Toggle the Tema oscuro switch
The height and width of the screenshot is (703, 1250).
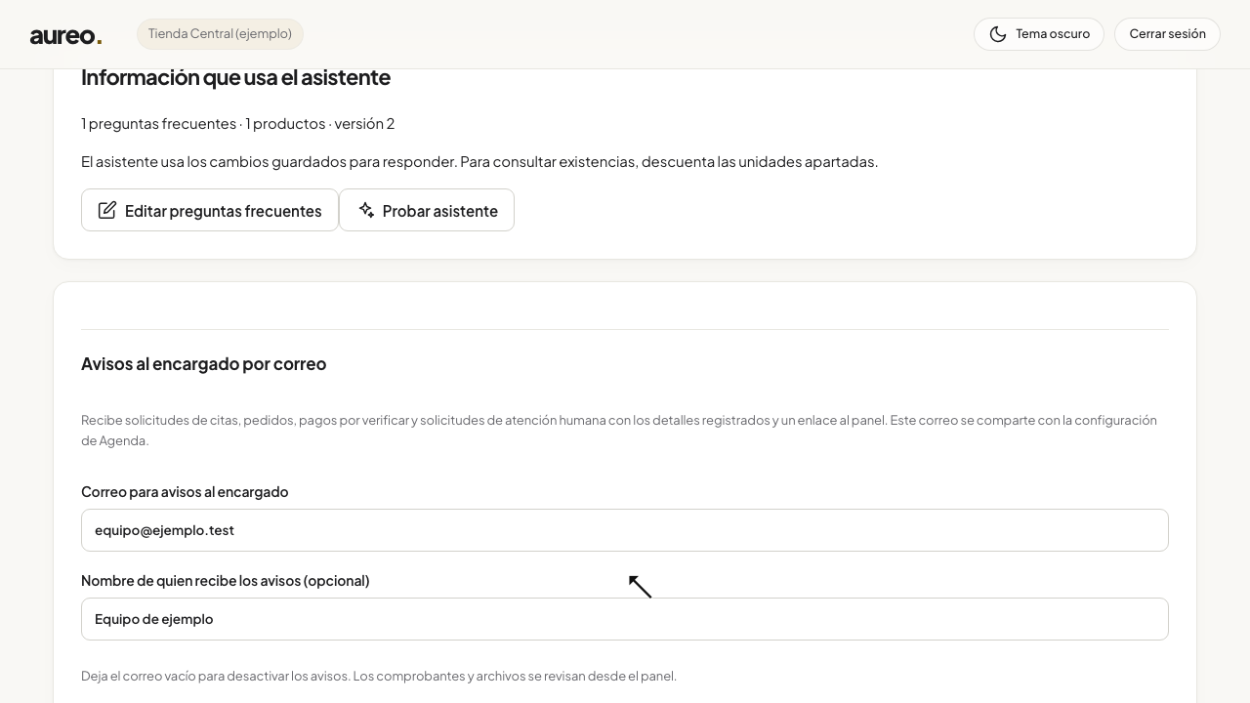(x=1039, y=34)
